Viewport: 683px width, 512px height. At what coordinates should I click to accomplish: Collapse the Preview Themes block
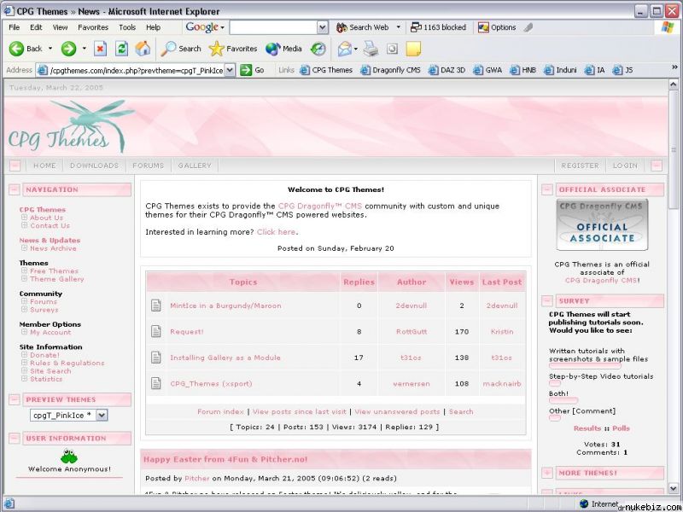pyautogui.click(x=15, y=399)
